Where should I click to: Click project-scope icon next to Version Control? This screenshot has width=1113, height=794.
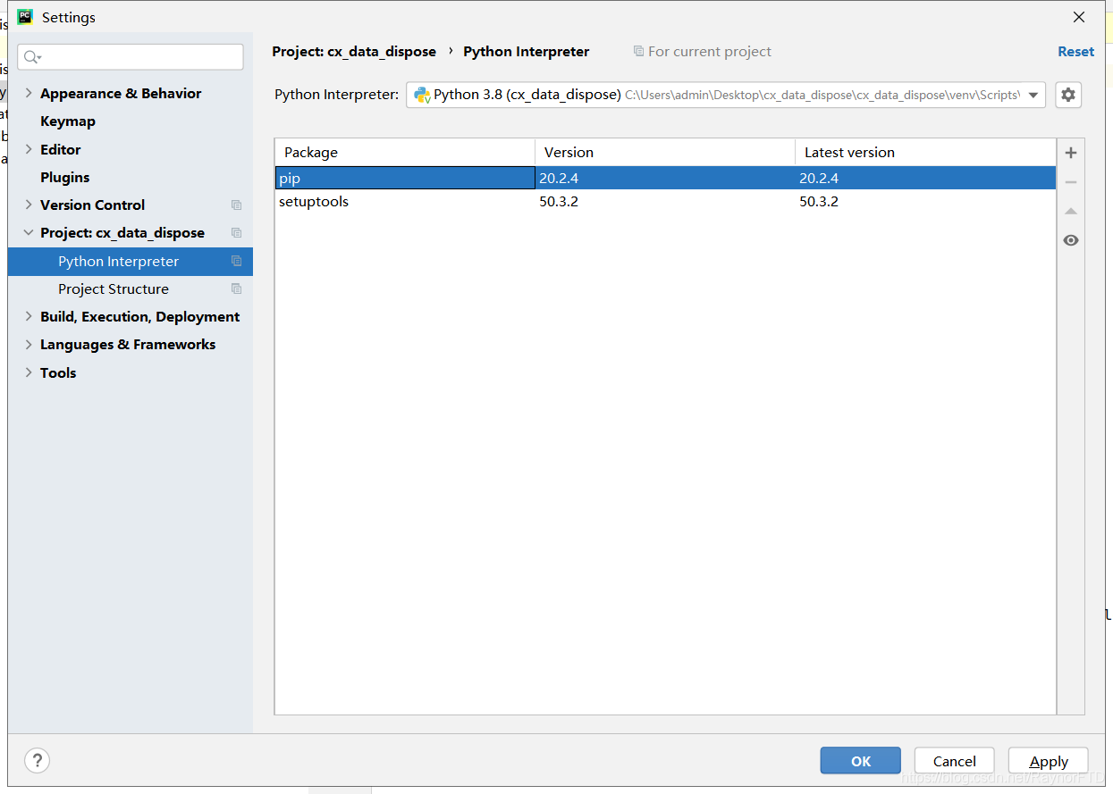236,205
